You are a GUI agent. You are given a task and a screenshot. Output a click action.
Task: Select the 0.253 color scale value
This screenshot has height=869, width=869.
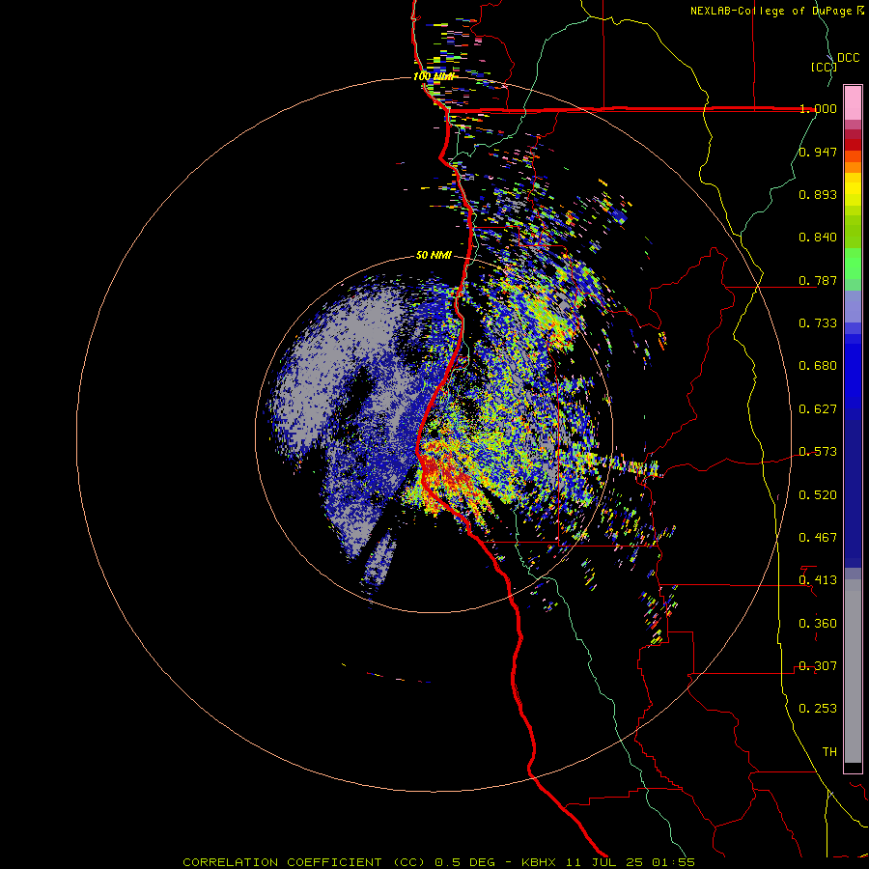click(818, 709)
